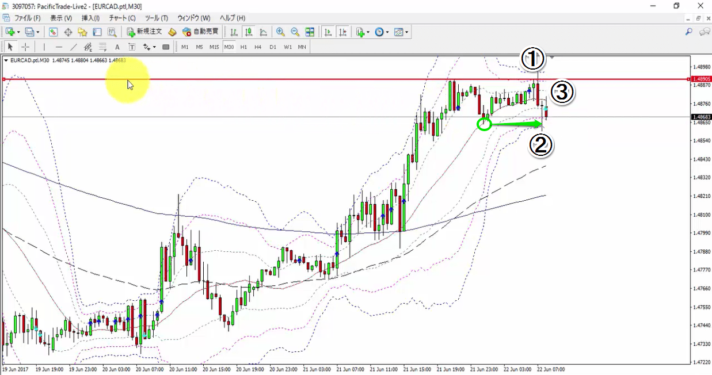Switch to the H4 timeframe
Viewport: 712px width, 375px height.
point(258,47)
